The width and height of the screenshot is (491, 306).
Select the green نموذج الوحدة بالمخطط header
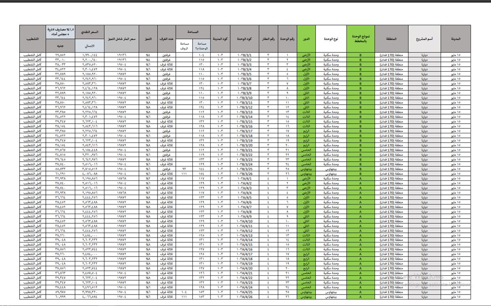(x=360, y=38)
